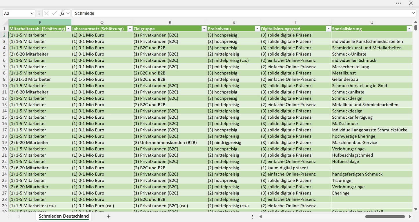
Task: Open Spezialisierung filter dropdown
Action: pos(409,29)
